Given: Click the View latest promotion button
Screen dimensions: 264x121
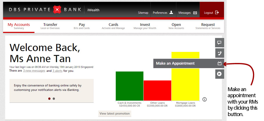Looking at the screenshot, I should tap(115, 113).
